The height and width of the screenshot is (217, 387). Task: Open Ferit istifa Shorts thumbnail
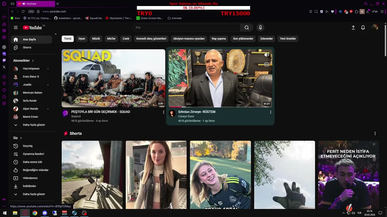349,175
